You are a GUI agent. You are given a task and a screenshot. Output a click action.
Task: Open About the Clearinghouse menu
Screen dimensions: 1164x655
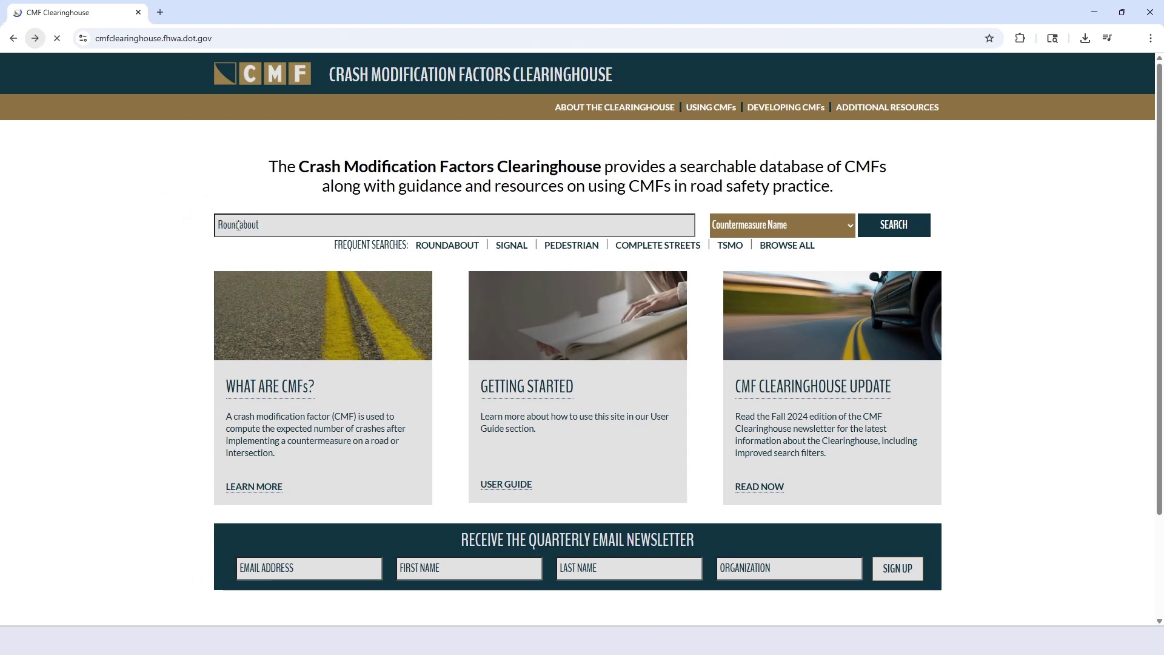[614, 107]
